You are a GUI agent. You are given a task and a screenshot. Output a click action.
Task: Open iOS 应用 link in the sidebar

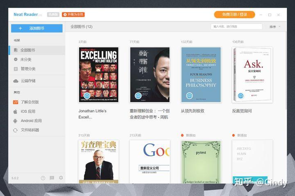point(37,112)
